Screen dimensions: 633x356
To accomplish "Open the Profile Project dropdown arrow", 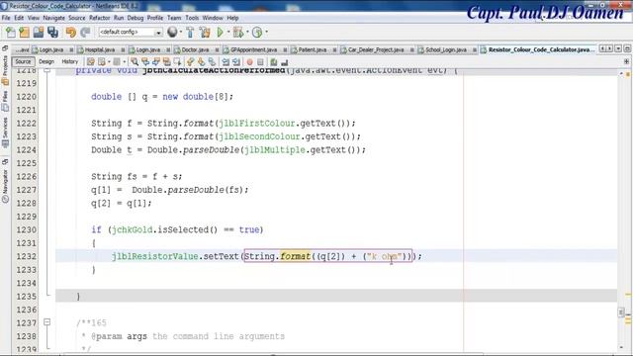I will click(x=266, y=32).
